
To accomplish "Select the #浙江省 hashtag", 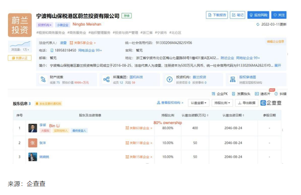I will [146, 33].
